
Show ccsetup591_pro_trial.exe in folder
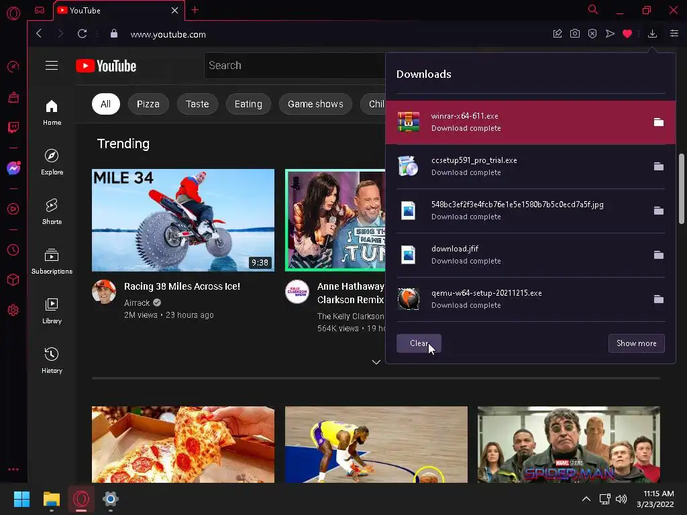(x=659, y=166)
